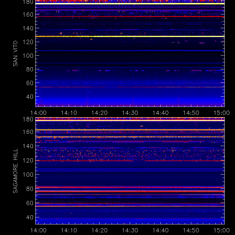Image resolution: width=235 pixels, height=235 pixels.
Task: Pick the 180 tick label on Sagamore Hill axis
Action: pyautogui.click(x=28, y=119)
